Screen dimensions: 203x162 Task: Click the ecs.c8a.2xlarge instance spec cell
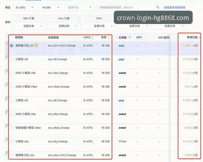58,114
